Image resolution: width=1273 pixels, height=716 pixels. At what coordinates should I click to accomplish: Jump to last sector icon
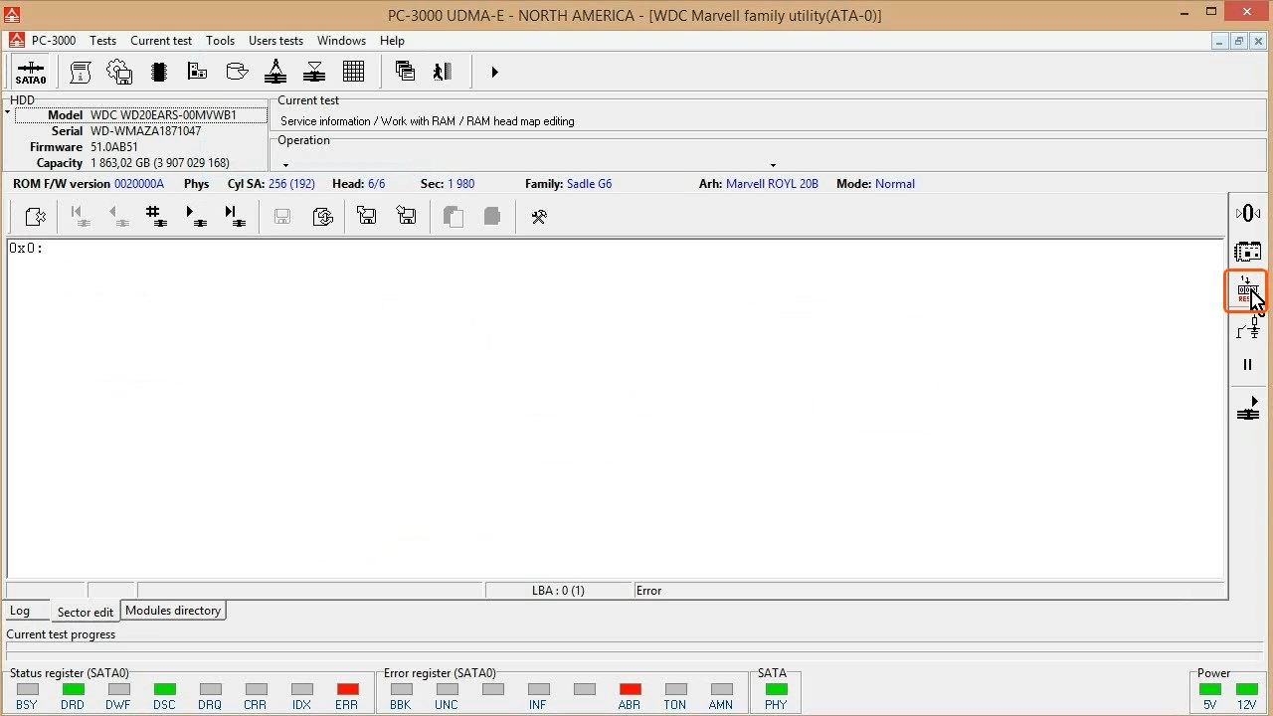pyautogui.click(x=235, y=216)
